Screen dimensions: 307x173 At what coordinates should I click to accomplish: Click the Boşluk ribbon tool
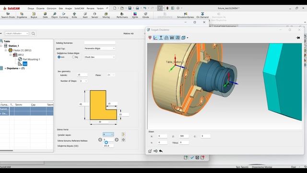point(34,15)
